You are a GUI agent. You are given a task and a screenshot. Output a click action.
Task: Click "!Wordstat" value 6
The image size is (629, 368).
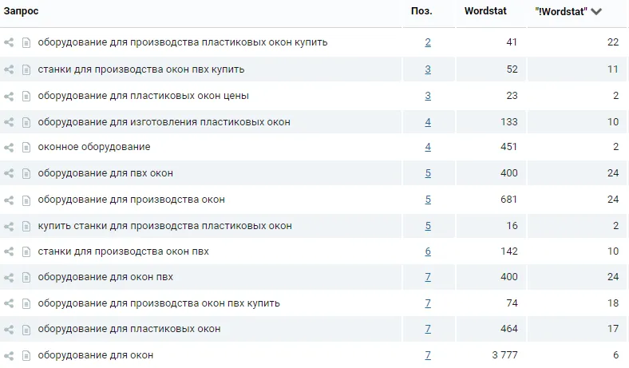click(615, 355)
